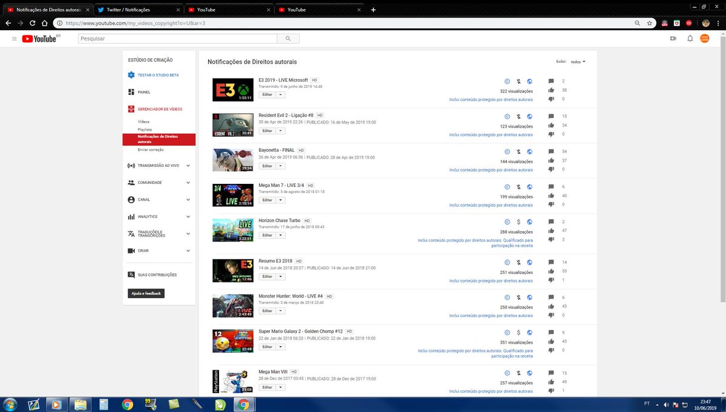Open the Resident Evil 2 - Ligação #8 thumbnail
726x412 pixels.
pyautogui.click(x=233, y=125)
